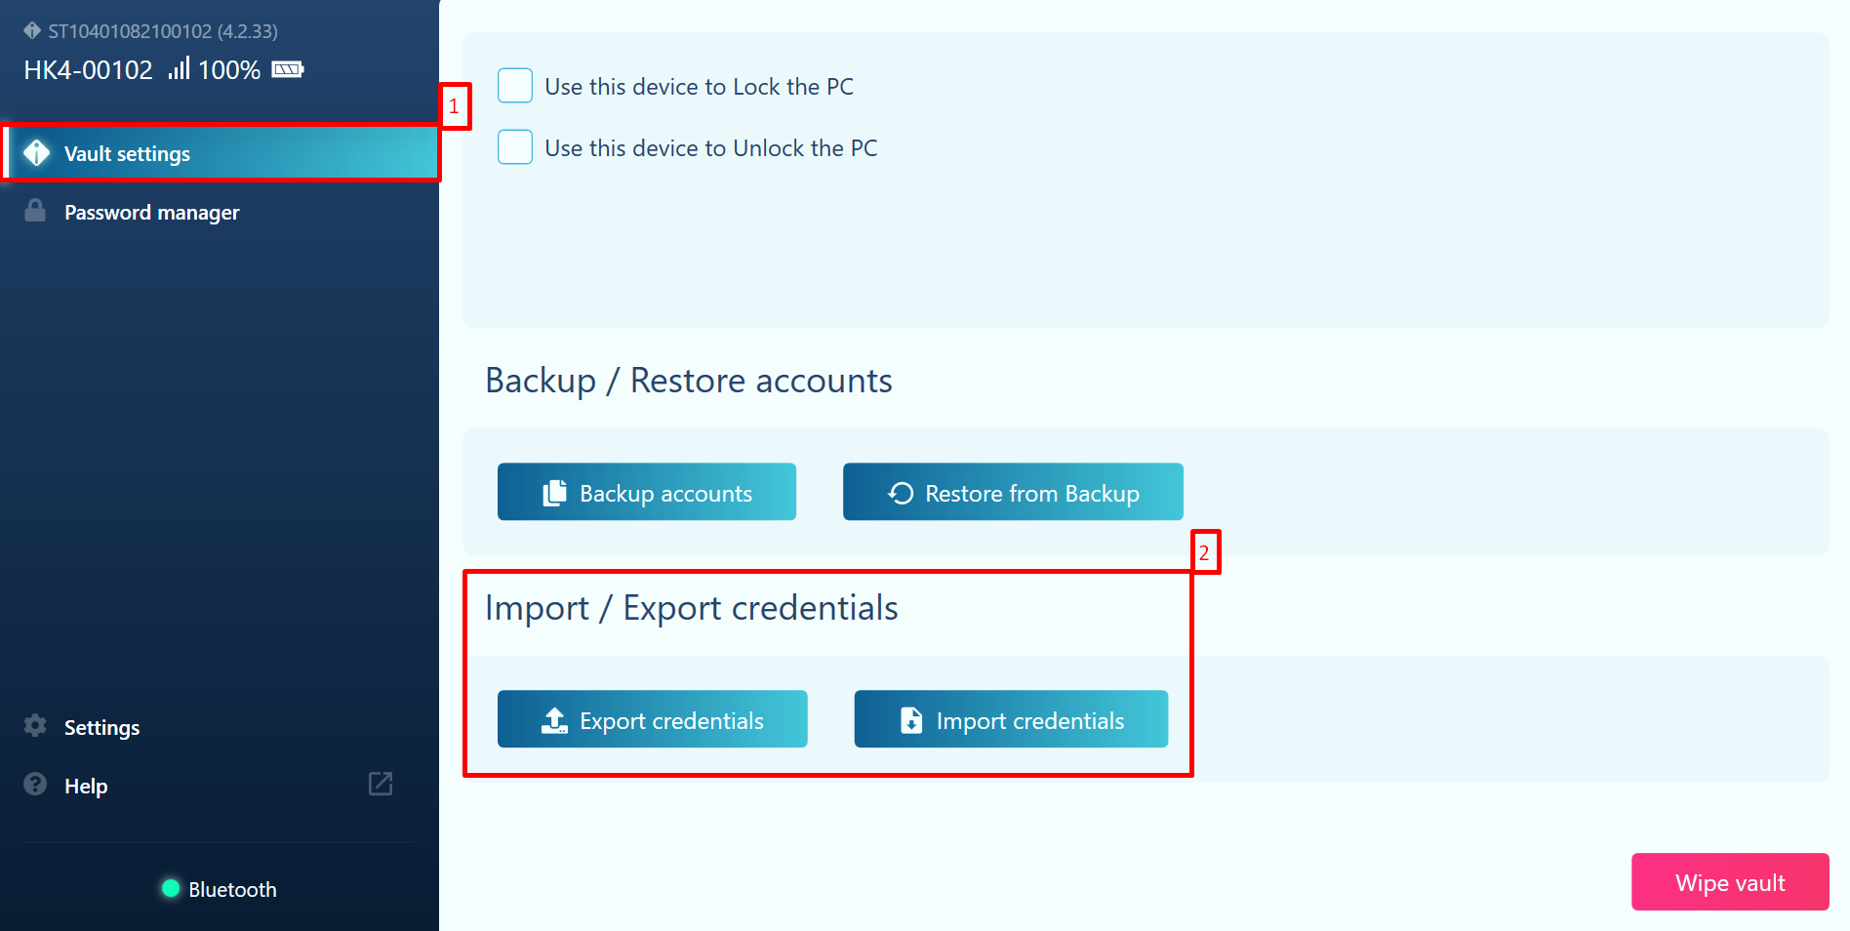The width and height of the screenshot is (1850, 931).
Task: Enable Use this device to Lock the PC
Action: (515, 86)
